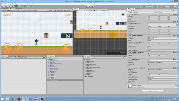
Task: Open Chrome from the Windows taskbar
Action: [13, 99]
